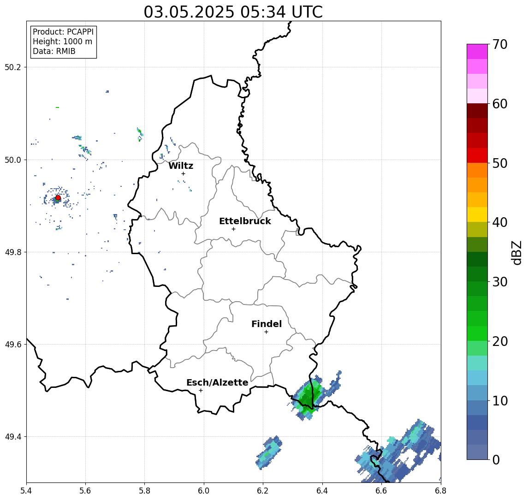Click the longitude tick label 6.4
This screenshot has height=500, width=528.
[323, 491]
